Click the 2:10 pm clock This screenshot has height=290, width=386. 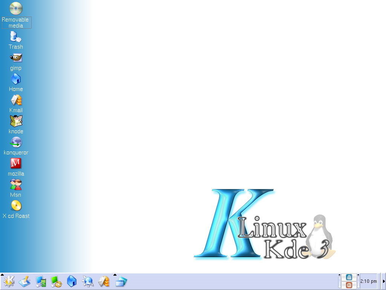coord(369,281)
